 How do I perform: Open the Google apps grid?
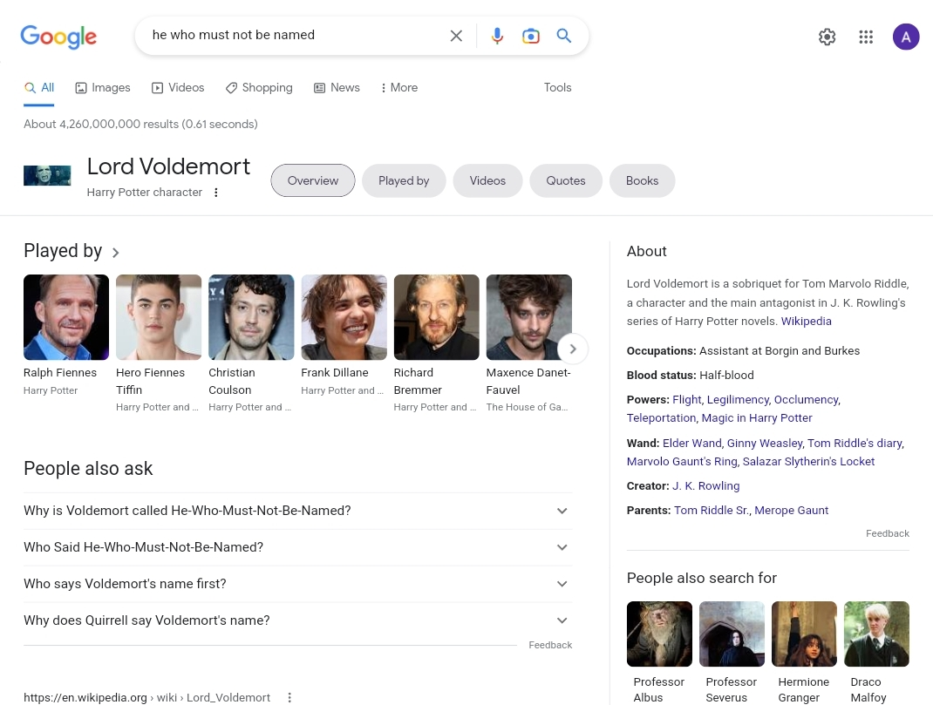coord(866,37)
